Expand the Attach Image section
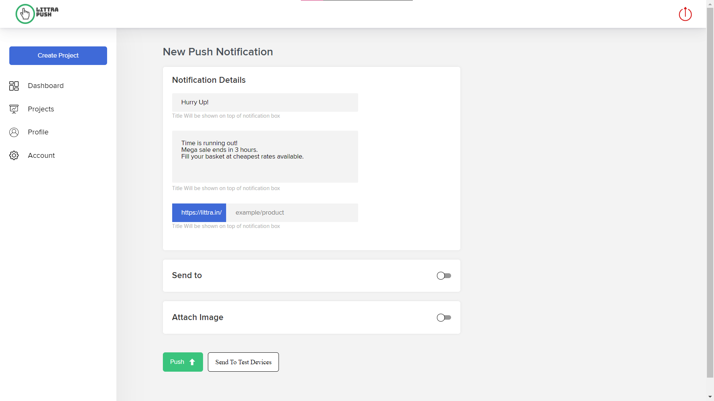 click(x=197, y=317)
